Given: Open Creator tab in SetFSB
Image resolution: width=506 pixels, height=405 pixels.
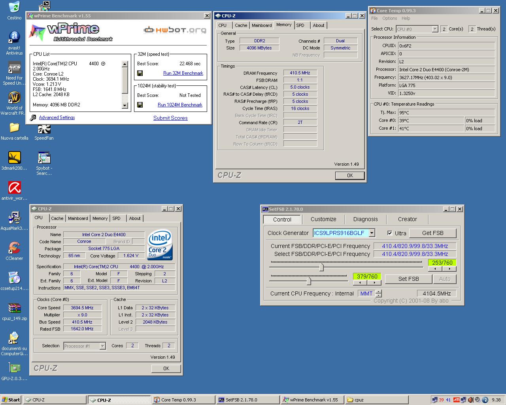Looking at the screenshot, I should pos(408,219).
